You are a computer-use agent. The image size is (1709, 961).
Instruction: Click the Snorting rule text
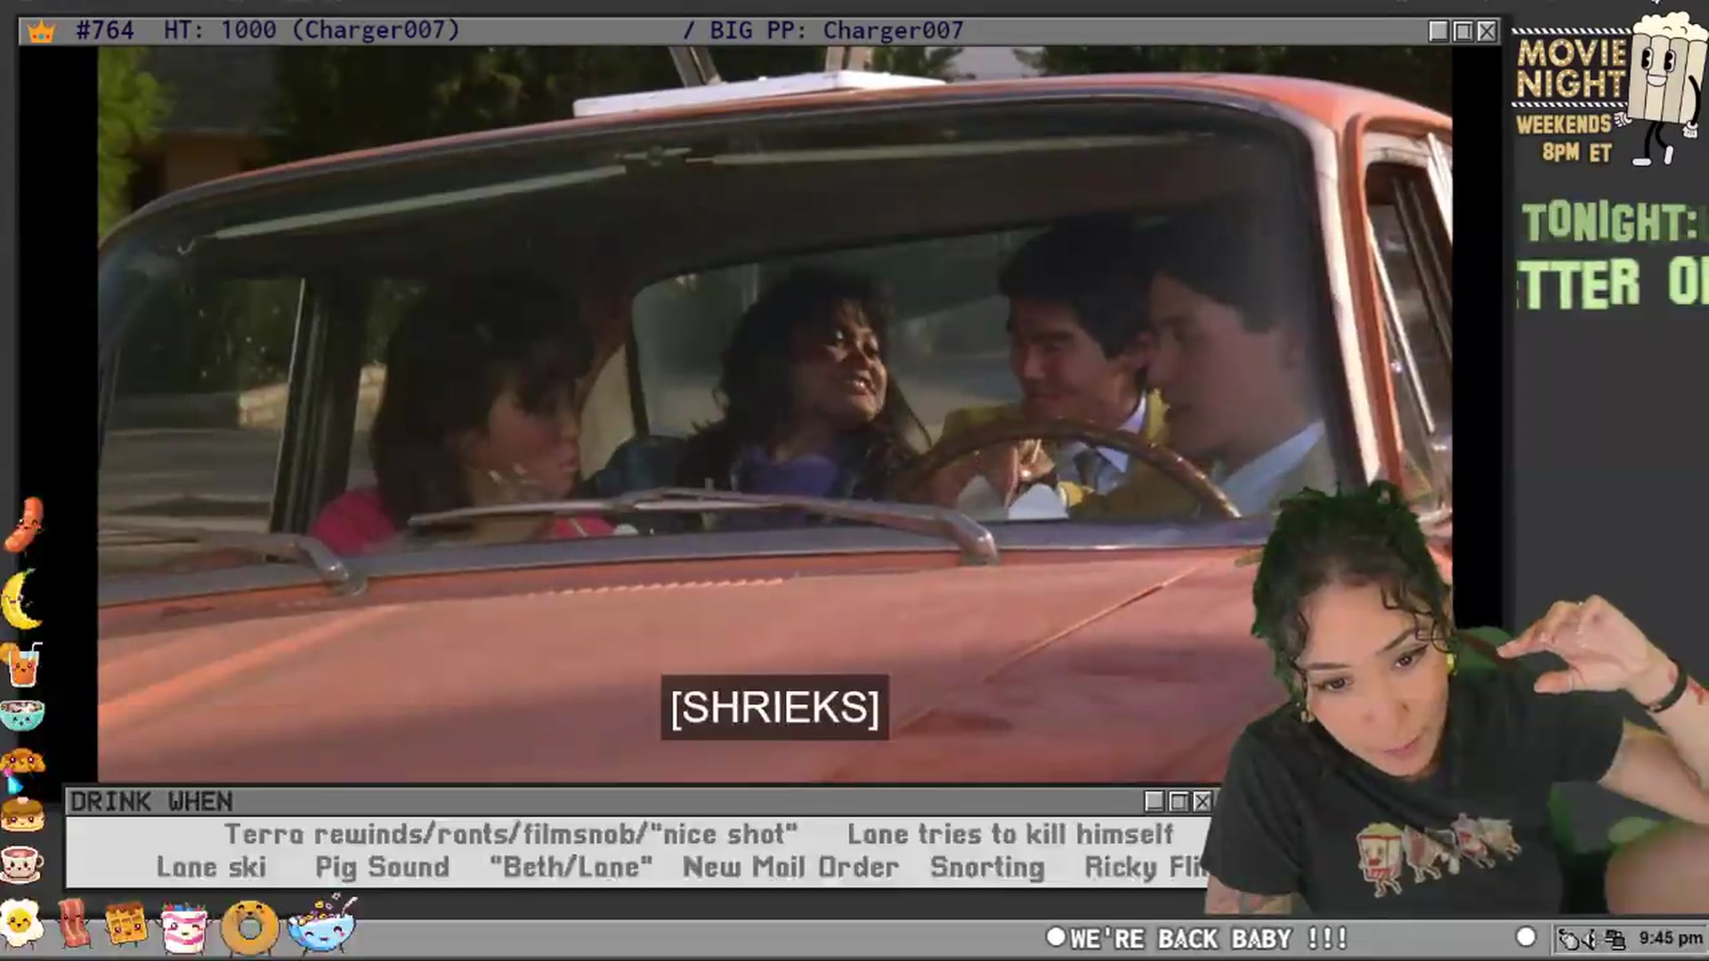[987, 868]
